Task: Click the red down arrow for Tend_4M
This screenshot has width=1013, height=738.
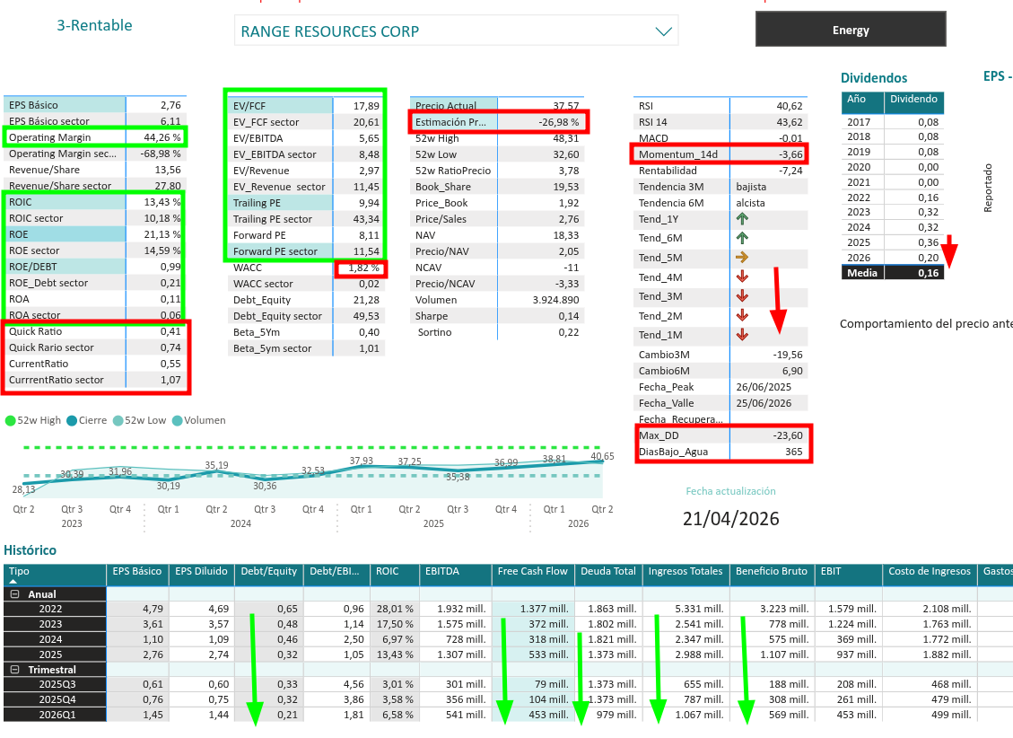Action: click(x=742, y=277)
